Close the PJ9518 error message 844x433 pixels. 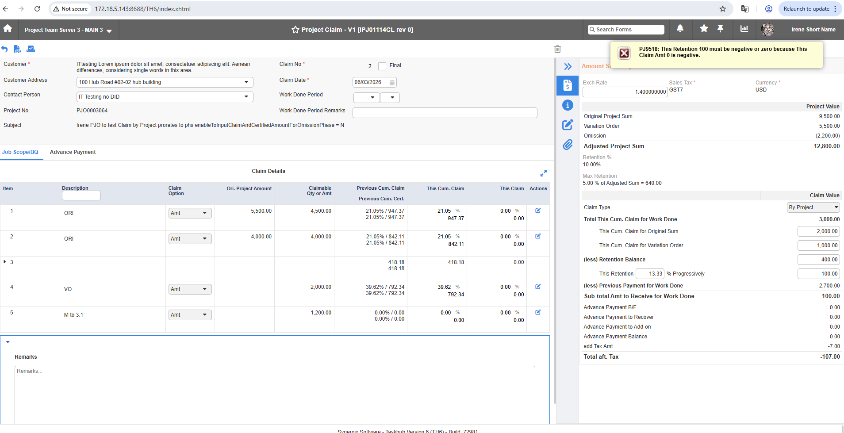click(624, 54)
